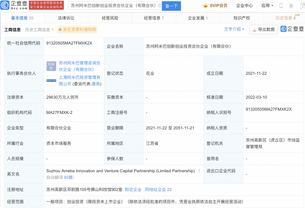The width and height of the screenshot is (305, 208).
Task: Open the notifications bell icon
Action: pyautogui.click(x=291, y=6)
